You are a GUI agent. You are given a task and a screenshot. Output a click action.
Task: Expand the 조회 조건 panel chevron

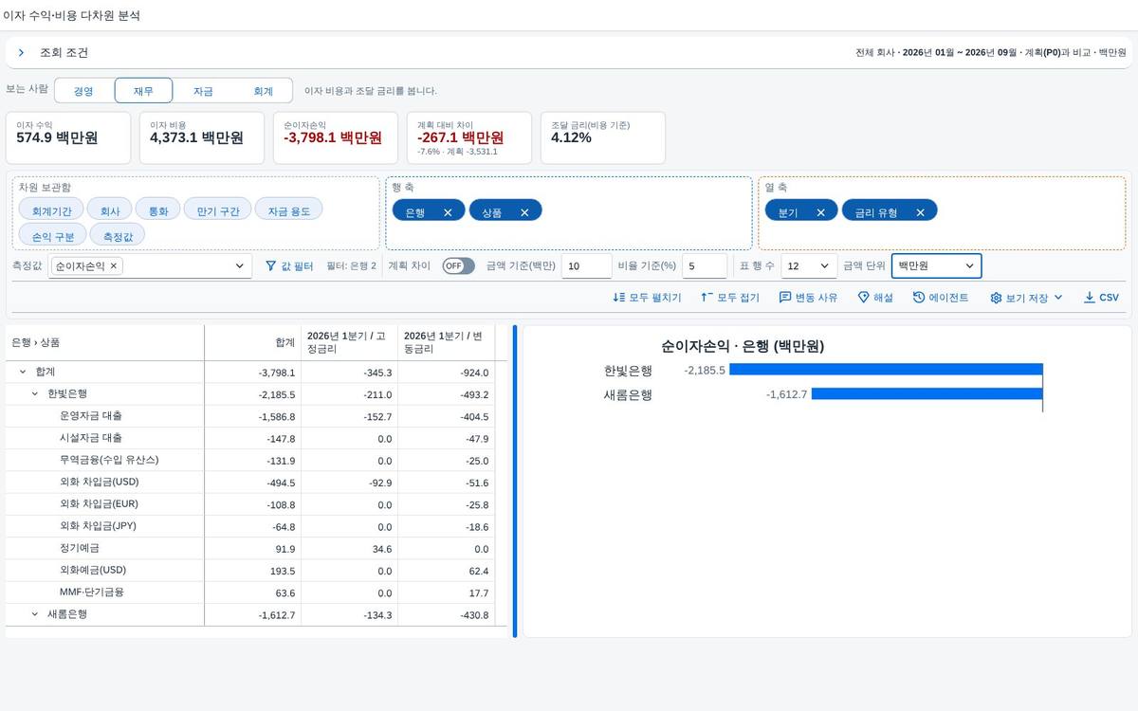(x=21, y=53)
